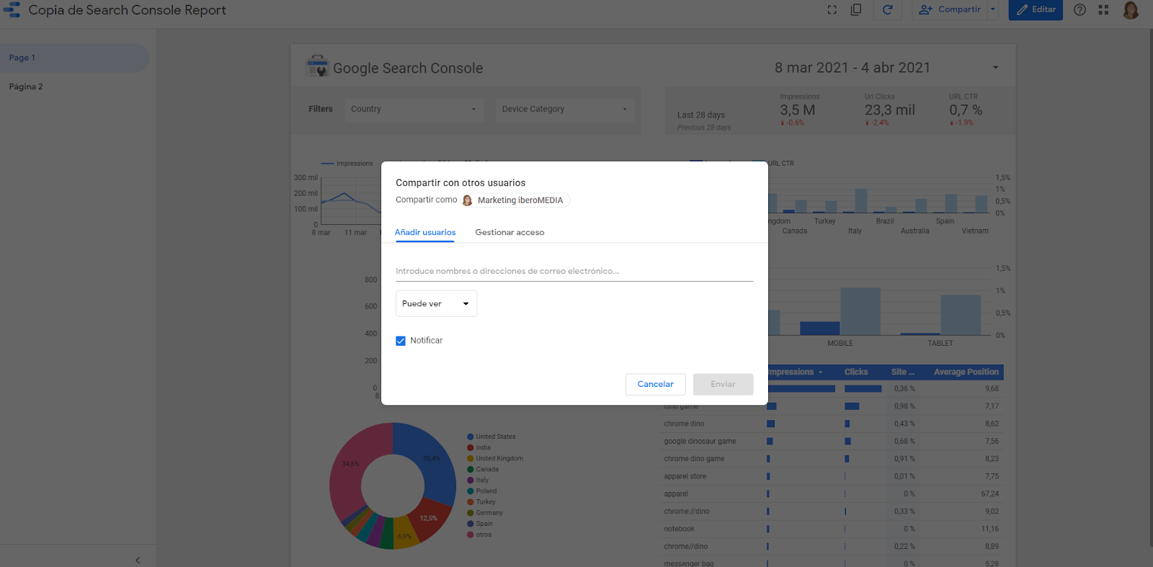Screen dimensions: 1153x567
Task: Click the Data Studio logo icon
Action: coord(12,10)
